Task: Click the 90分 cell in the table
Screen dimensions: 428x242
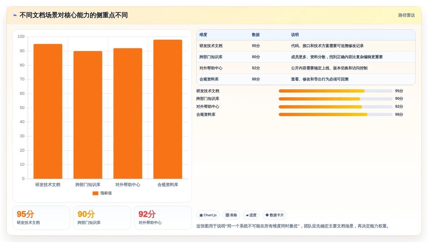Action: (256, 57)
